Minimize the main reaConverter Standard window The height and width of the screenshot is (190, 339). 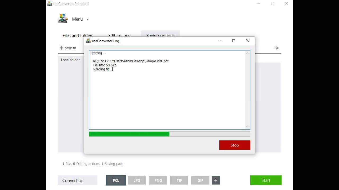[x=259, y=4]
